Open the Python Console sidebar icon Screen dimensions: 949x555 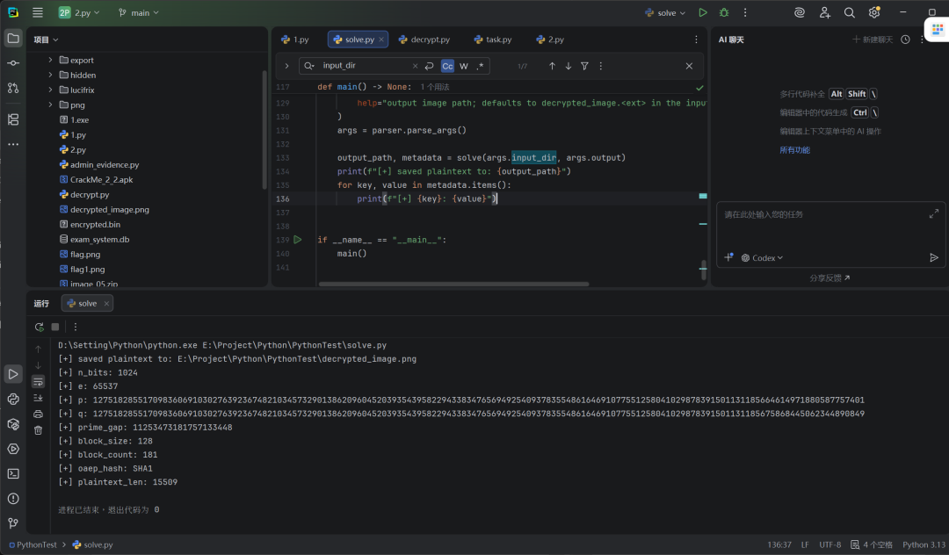coord(12,399)
